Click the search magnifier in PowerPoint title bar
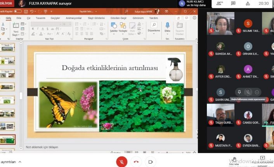 click(x=127, y=12)
